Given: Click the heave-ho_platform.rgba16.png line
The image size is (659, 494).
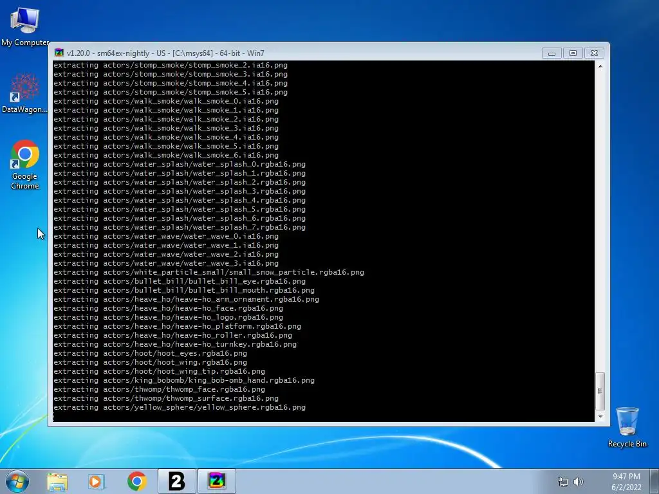Looking at the screenshot, I should [178, 326].
